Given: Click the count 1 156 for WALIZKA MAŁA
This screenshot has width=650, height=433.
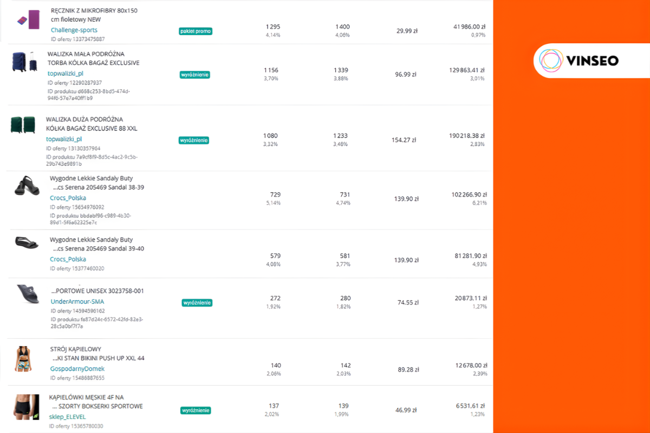Looking at the screenshot, I should (271, 70).
